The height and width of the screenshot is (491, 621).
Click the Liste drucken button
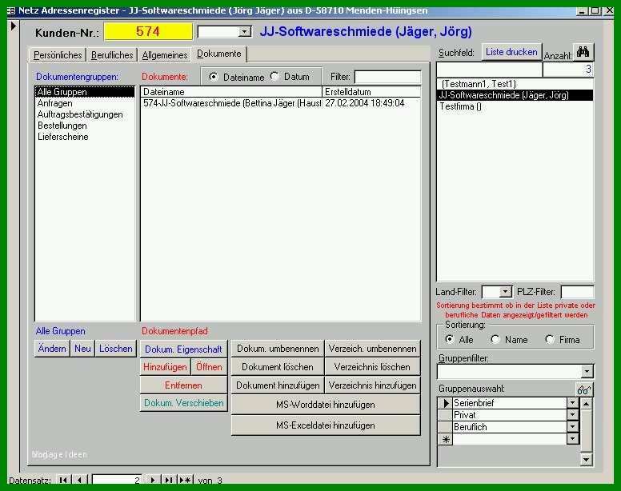(511, 52)
